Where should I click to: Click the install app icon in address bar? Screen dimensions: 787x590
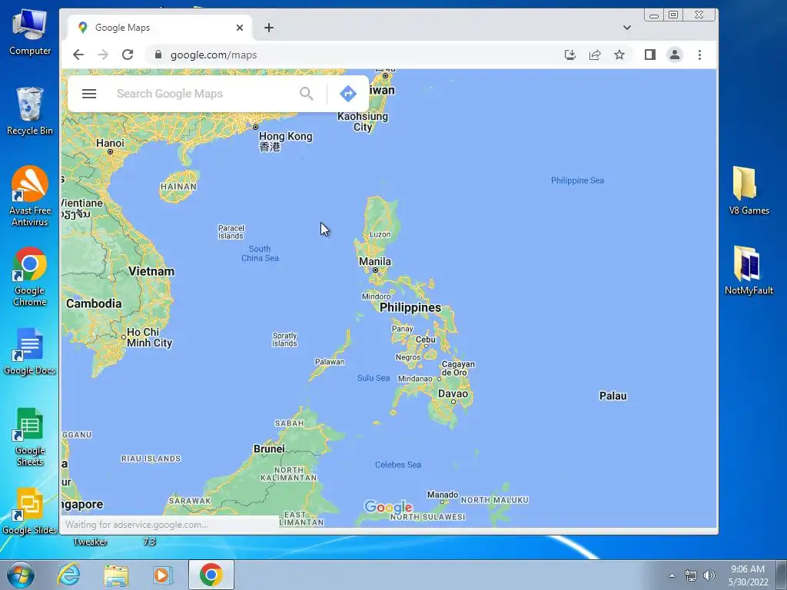(x=569, y=55)
